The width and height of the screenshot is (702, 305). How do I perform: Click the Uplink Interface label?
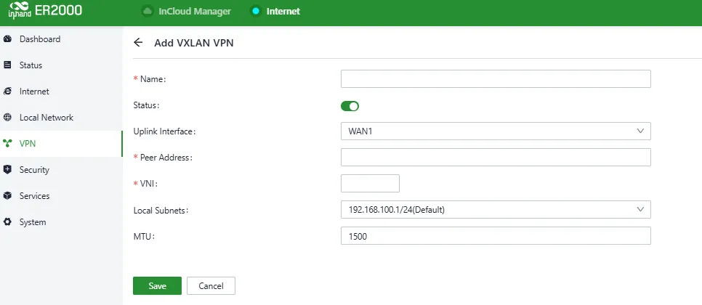165,131
